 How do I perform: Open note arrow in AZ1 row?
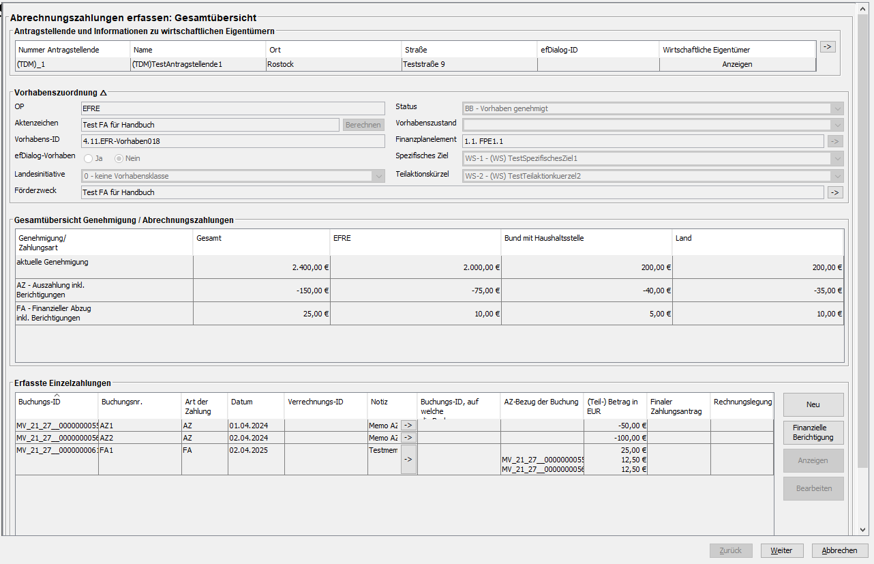pos(408,425)
